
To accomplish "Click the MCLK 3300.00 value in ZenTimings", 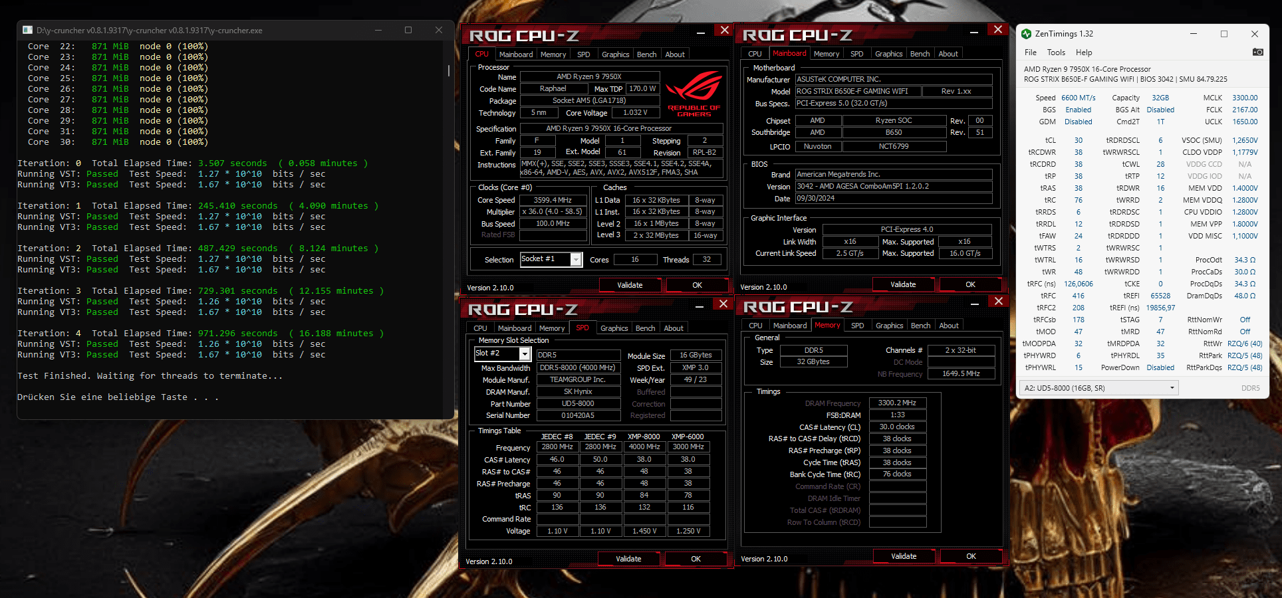I will pos(1245,98).
